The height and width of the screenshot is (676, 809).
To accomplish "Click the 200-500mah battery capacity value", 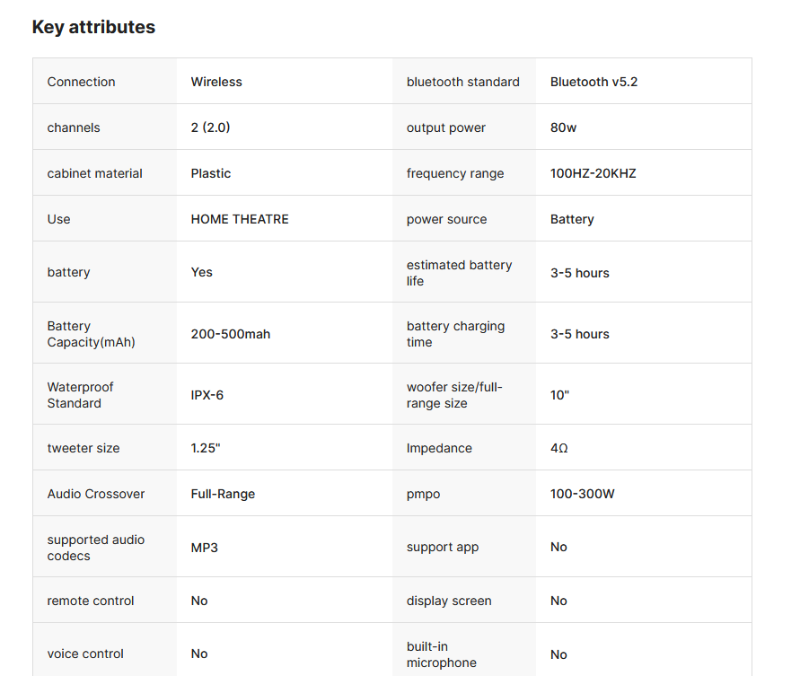I will coord(231,334).
